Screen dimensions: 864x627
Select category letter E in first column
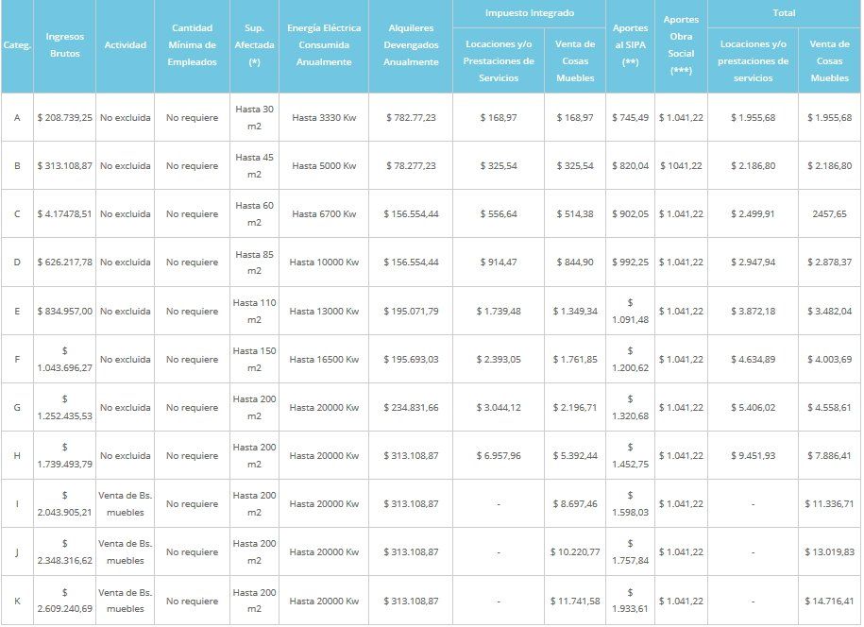click(17, 311)
